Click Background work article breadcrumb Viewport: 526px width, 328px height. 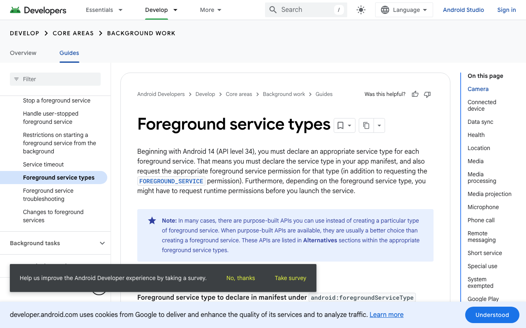[x=284, y=94]
